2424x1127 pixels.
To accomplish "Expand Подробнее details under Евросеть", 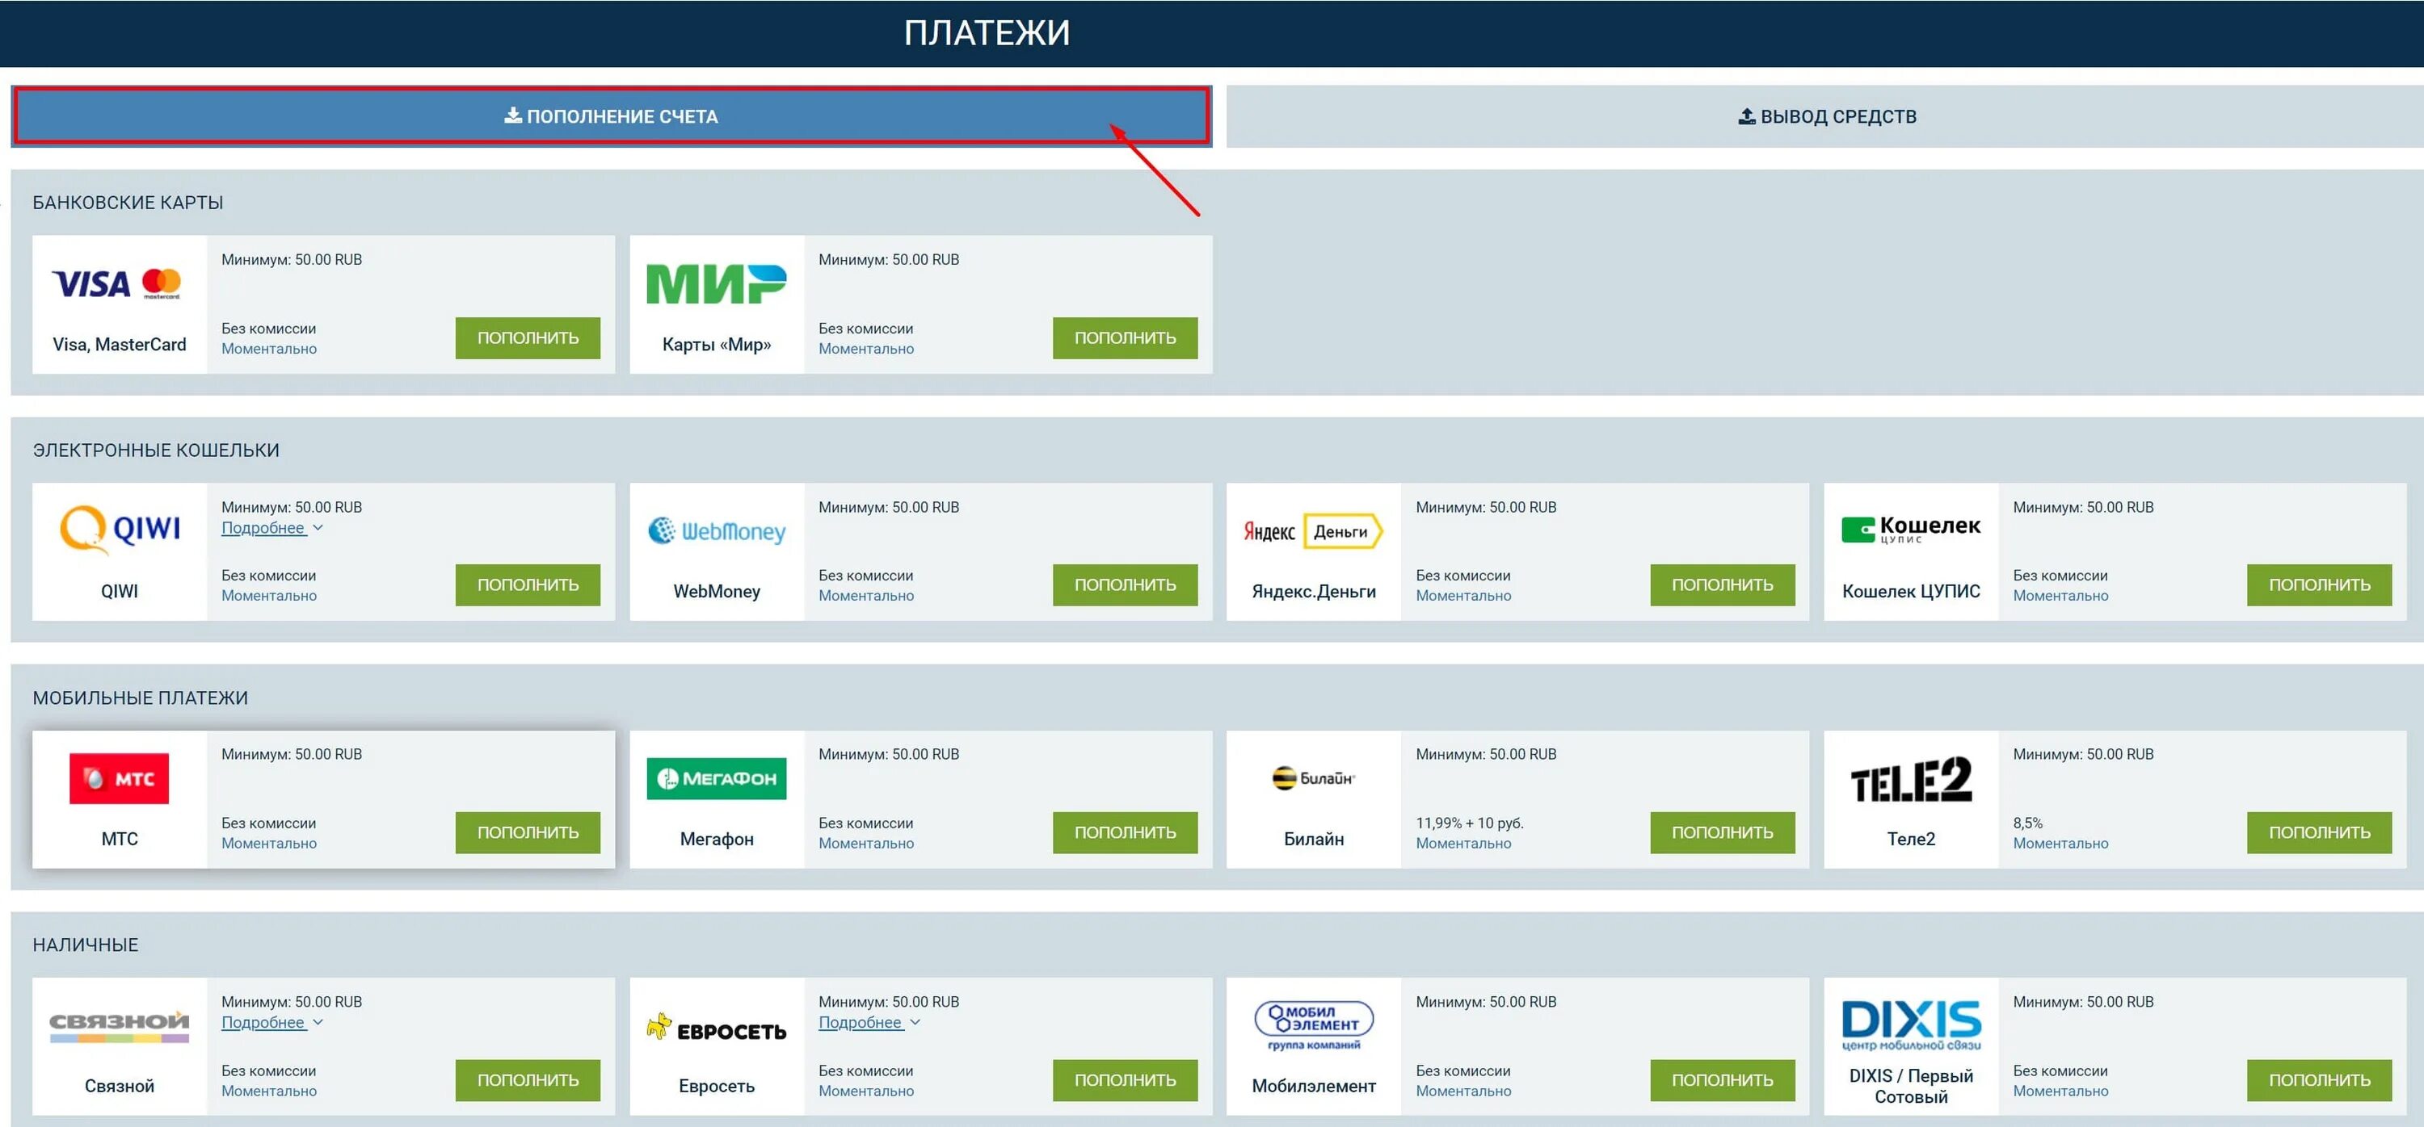I will [869, 1023].
